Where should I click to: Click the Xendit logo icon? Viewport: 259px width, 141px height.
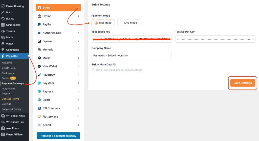coord(39,125)
